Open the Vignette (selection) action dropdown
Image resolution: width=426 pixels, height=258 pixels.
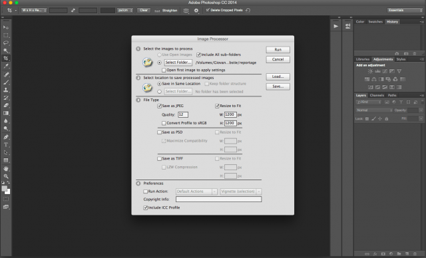(241, 192)
